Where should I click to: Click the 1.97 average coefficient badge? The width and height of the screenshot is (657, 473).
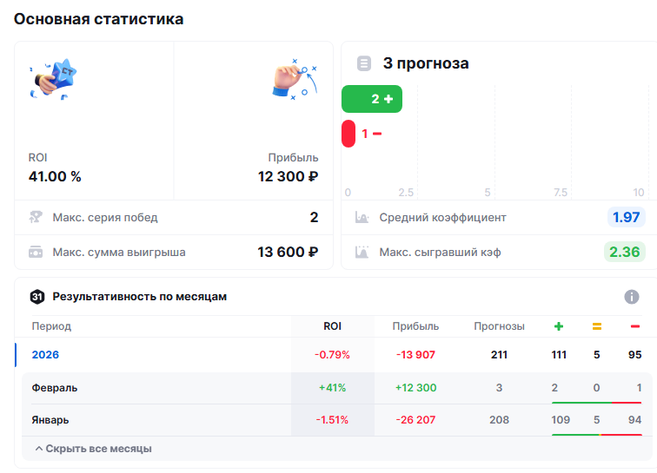(x=626, y=217)
